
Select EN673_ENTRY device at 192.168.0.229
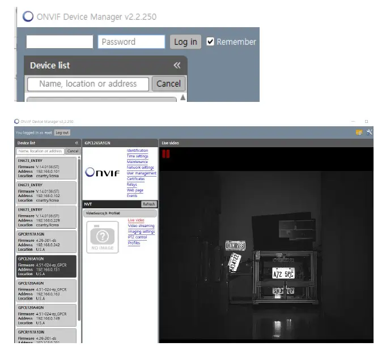(46, 217)
